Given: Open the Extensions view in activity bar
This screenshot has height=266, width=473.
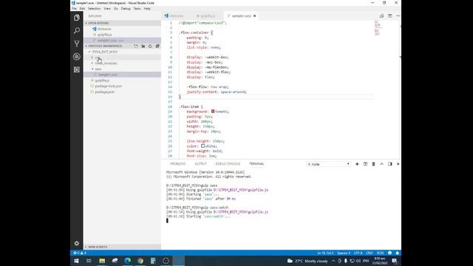Looking at the screenshot, I should pos(77,69).
